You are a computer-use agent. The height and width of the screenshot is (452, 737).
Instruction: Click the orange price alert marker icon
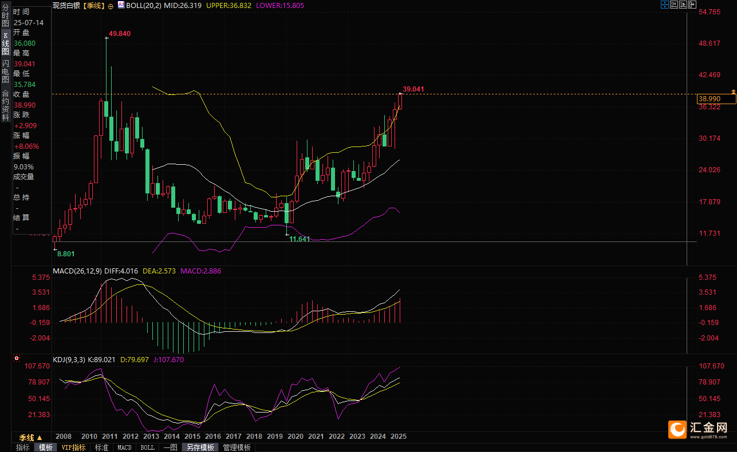733,92
